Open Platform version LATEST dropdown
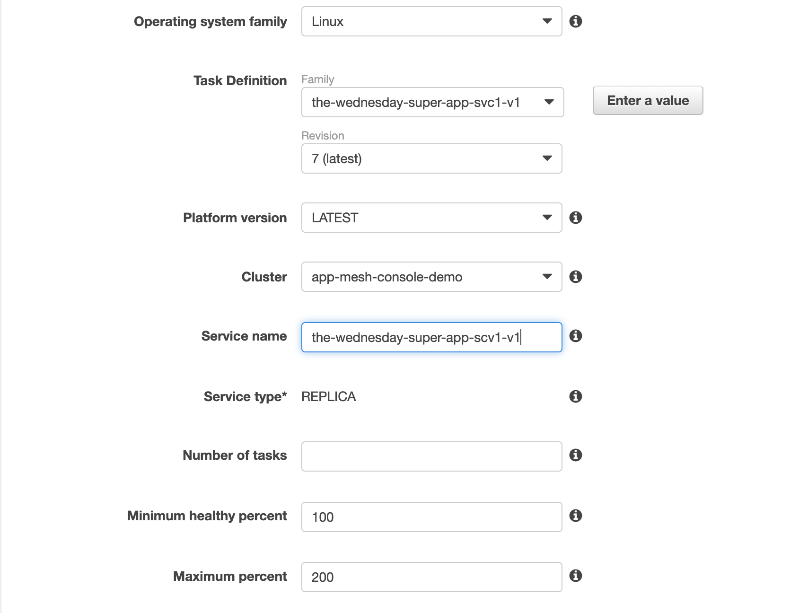The width and height of the screenshot is (790, 613). coord(431,218)
